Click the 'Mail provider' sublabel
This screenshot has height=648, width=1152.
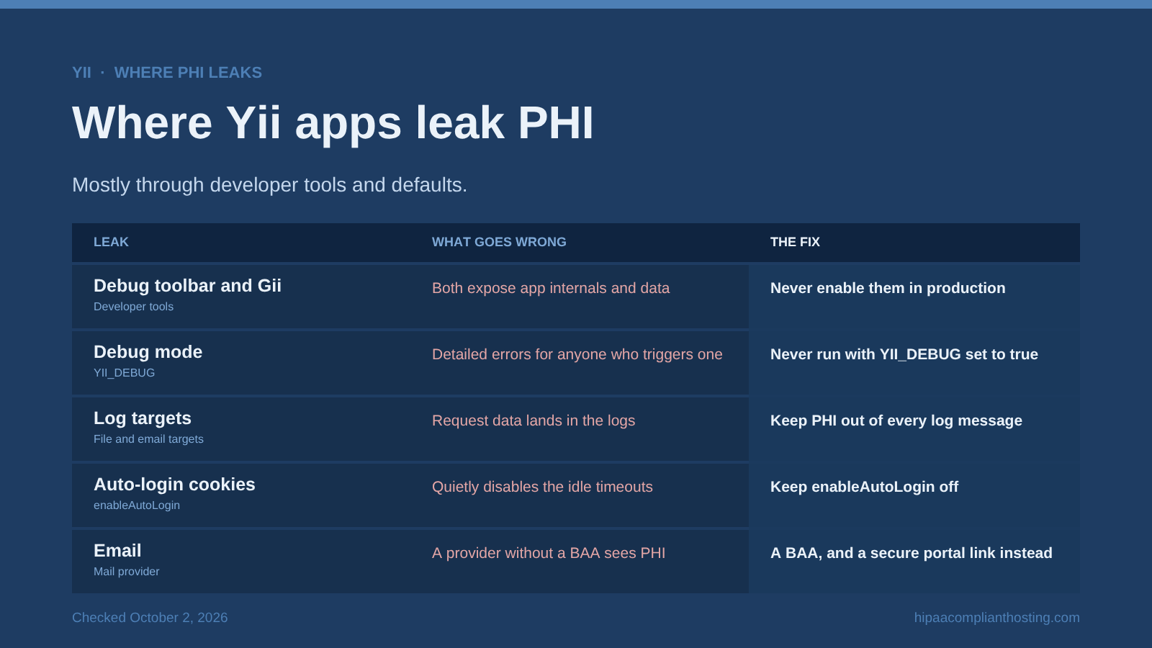126,572
